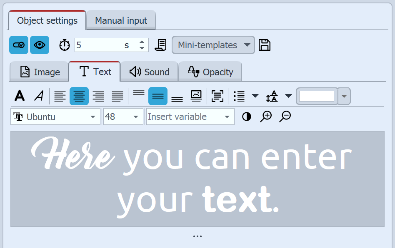395x248 pixels.
Task: Click the contrast icon beside Insert variable
Action: tap(246, 117)
